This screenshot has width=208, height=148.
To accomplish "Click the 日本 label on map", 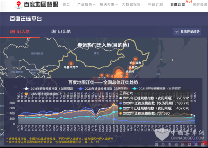I will 158,74.
